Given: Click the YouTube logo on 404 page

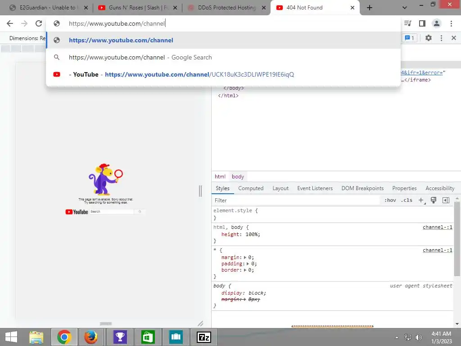Looking at the screenshot, I should (x=77, y=212).
